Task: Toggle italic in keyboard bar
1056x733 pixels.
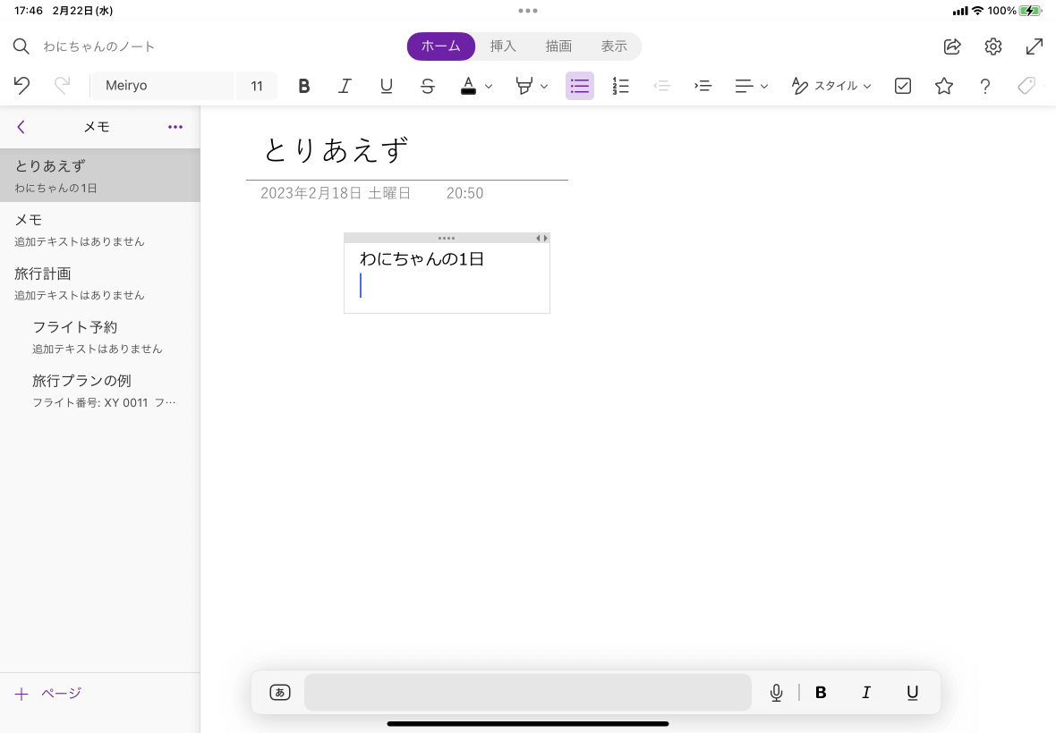Action: [x=866, y=692]
